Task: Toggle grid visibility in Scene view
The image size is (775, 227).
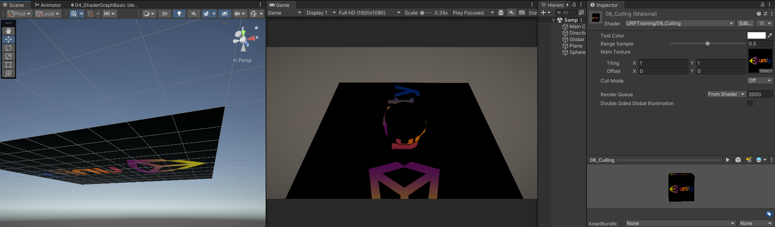Action: click(x=74, y=14)
